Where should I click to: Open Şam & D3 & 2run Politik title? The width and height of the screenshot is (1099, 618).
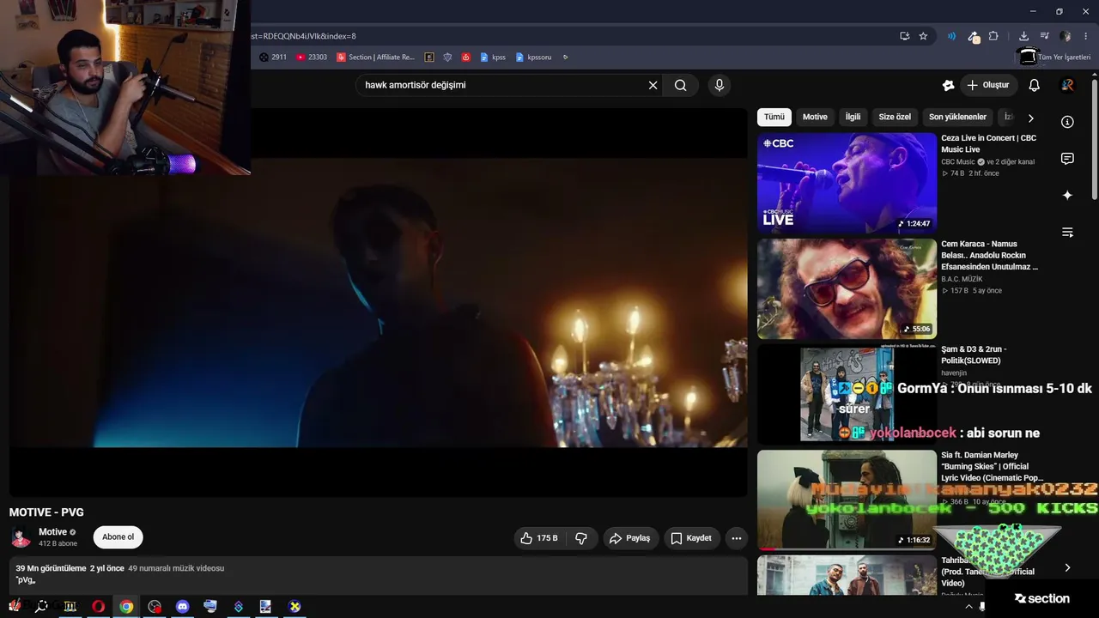pos(974,354)
